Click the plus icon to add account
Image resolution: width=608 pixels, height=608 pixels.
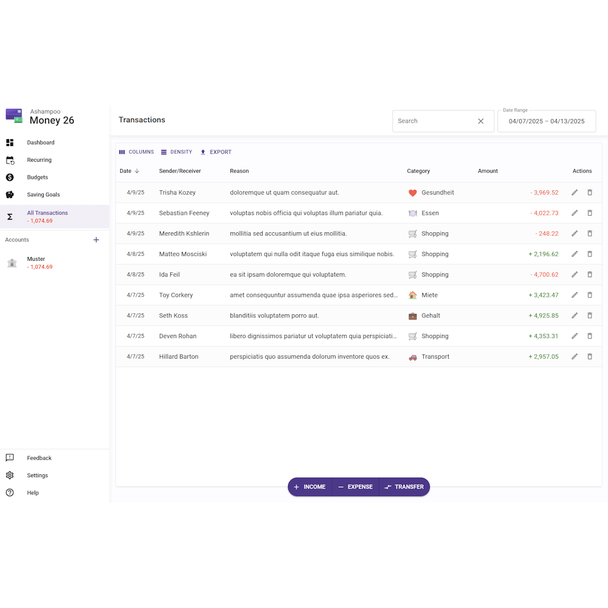click(x=96, y=240)
